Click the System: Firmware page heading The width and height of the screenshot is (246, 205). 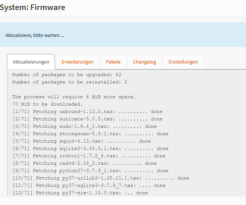point(32,7)
